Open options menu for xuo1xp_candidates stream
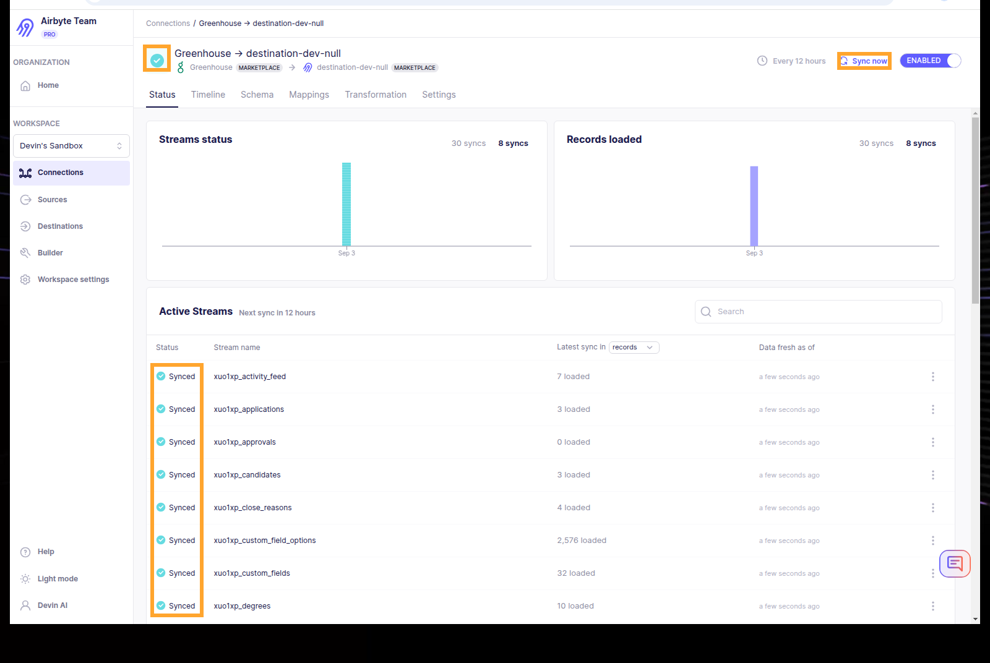990x663 pixels. pos(933,475)
